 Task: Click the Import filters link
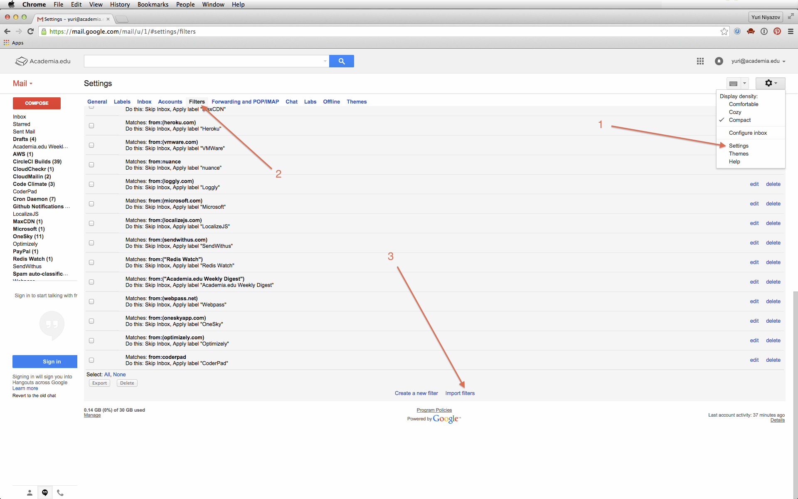pos(460,393)
